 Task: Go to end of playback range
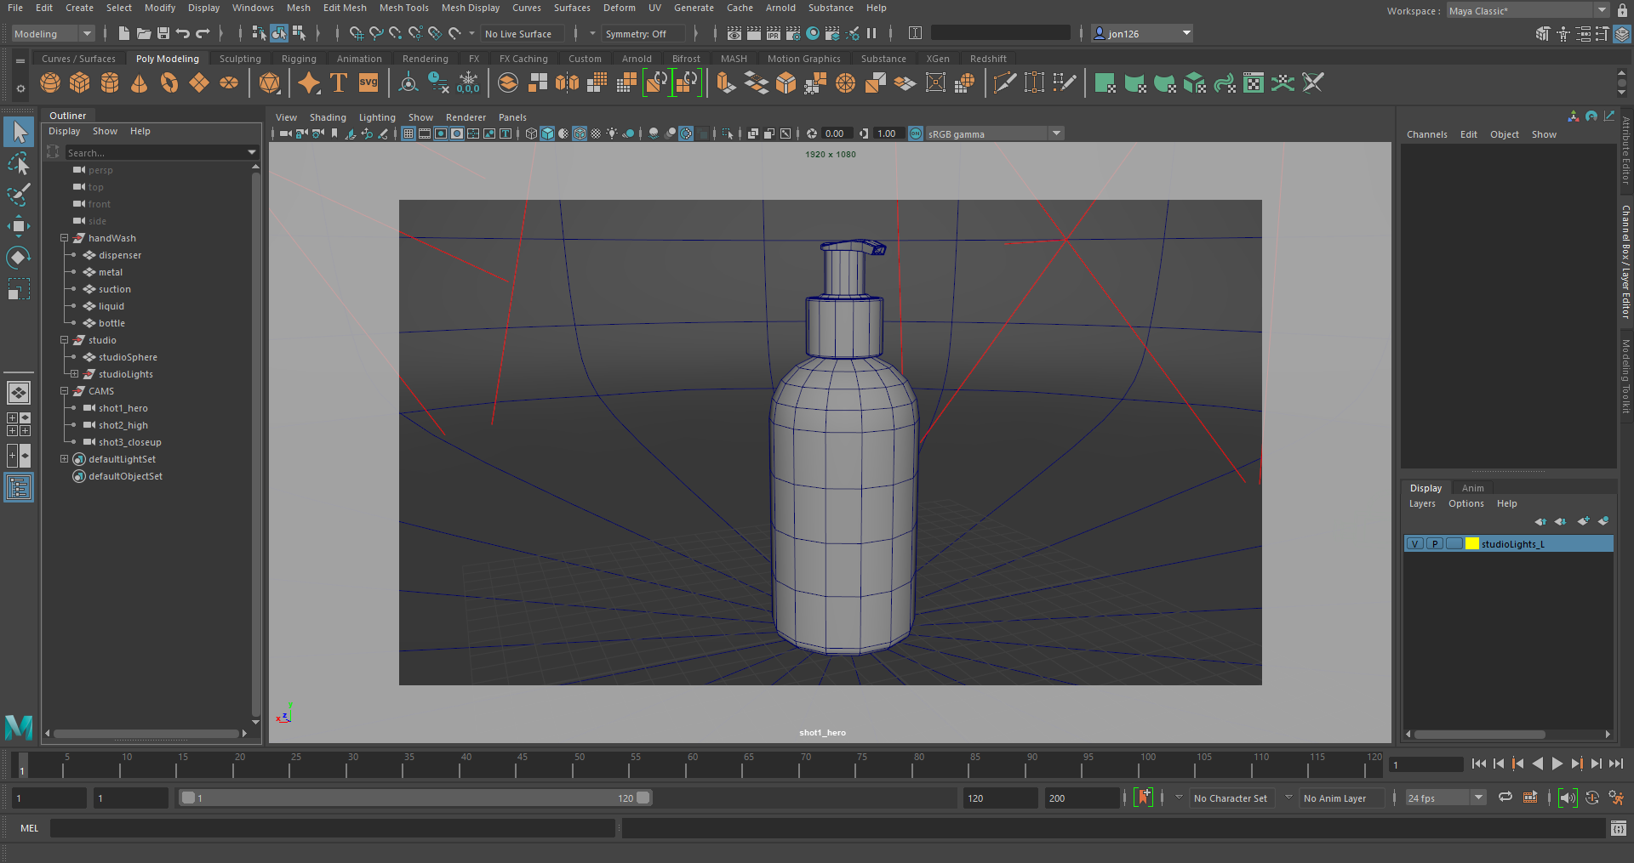click(1615, 764)
